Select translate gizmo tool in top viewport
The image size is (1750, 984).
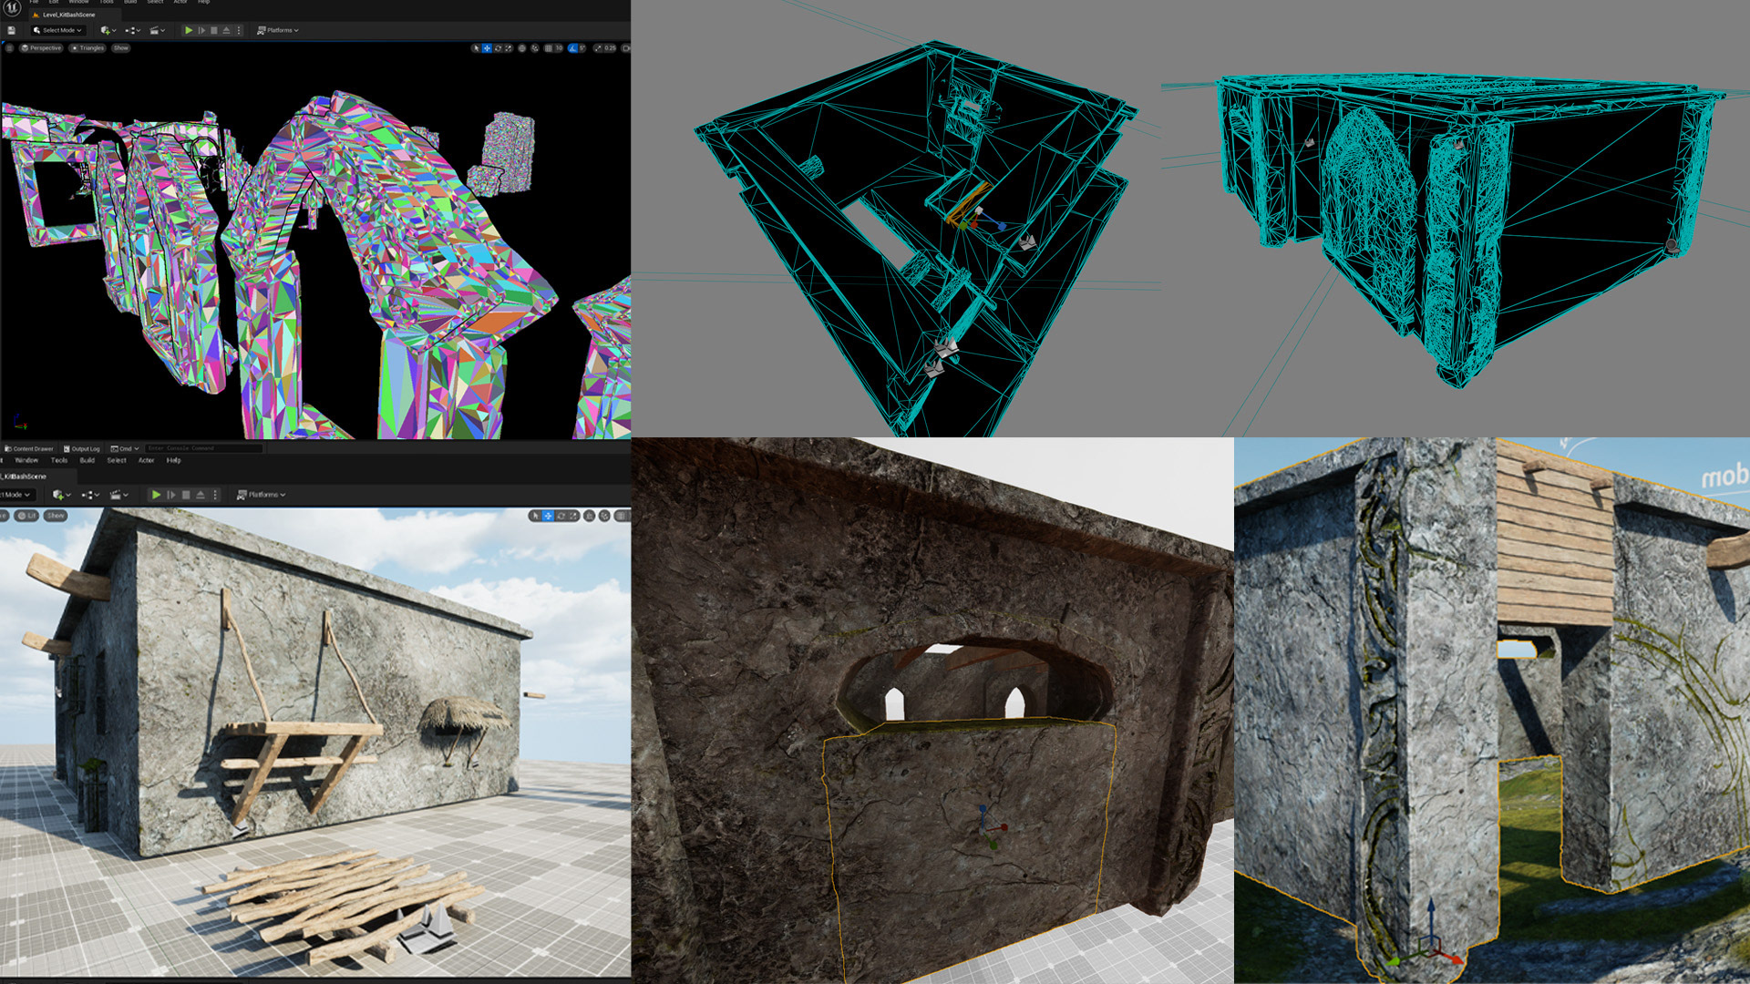click(x=487, y=48)
